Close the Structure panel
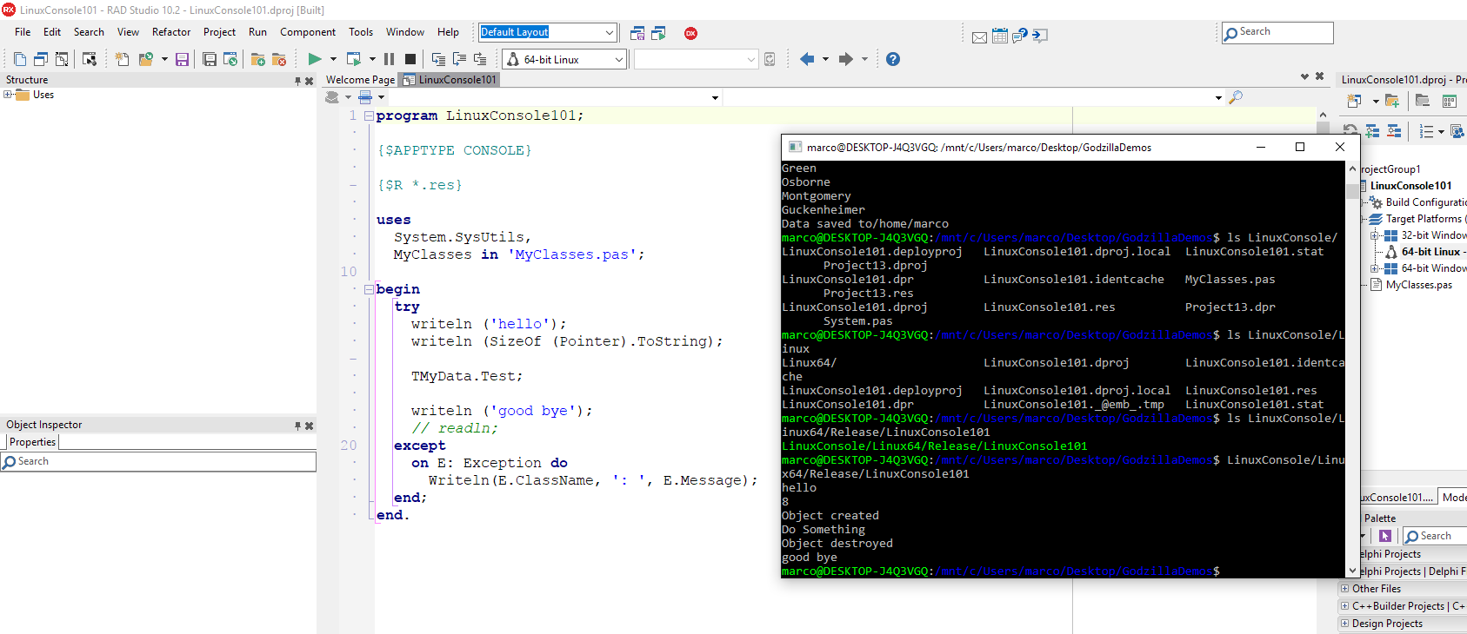Image resolution: width=1467 pixels, height=634 pixels. coord(309,81)
